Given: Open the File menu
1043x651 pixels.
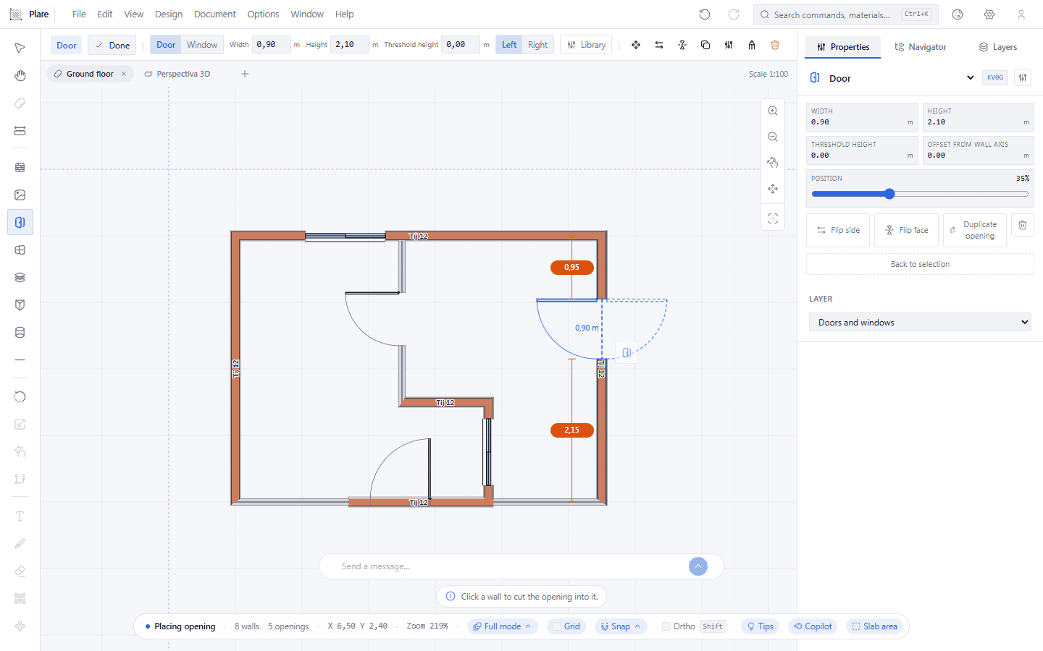Looking at the screenshot, I should click(x=79, y=14).
